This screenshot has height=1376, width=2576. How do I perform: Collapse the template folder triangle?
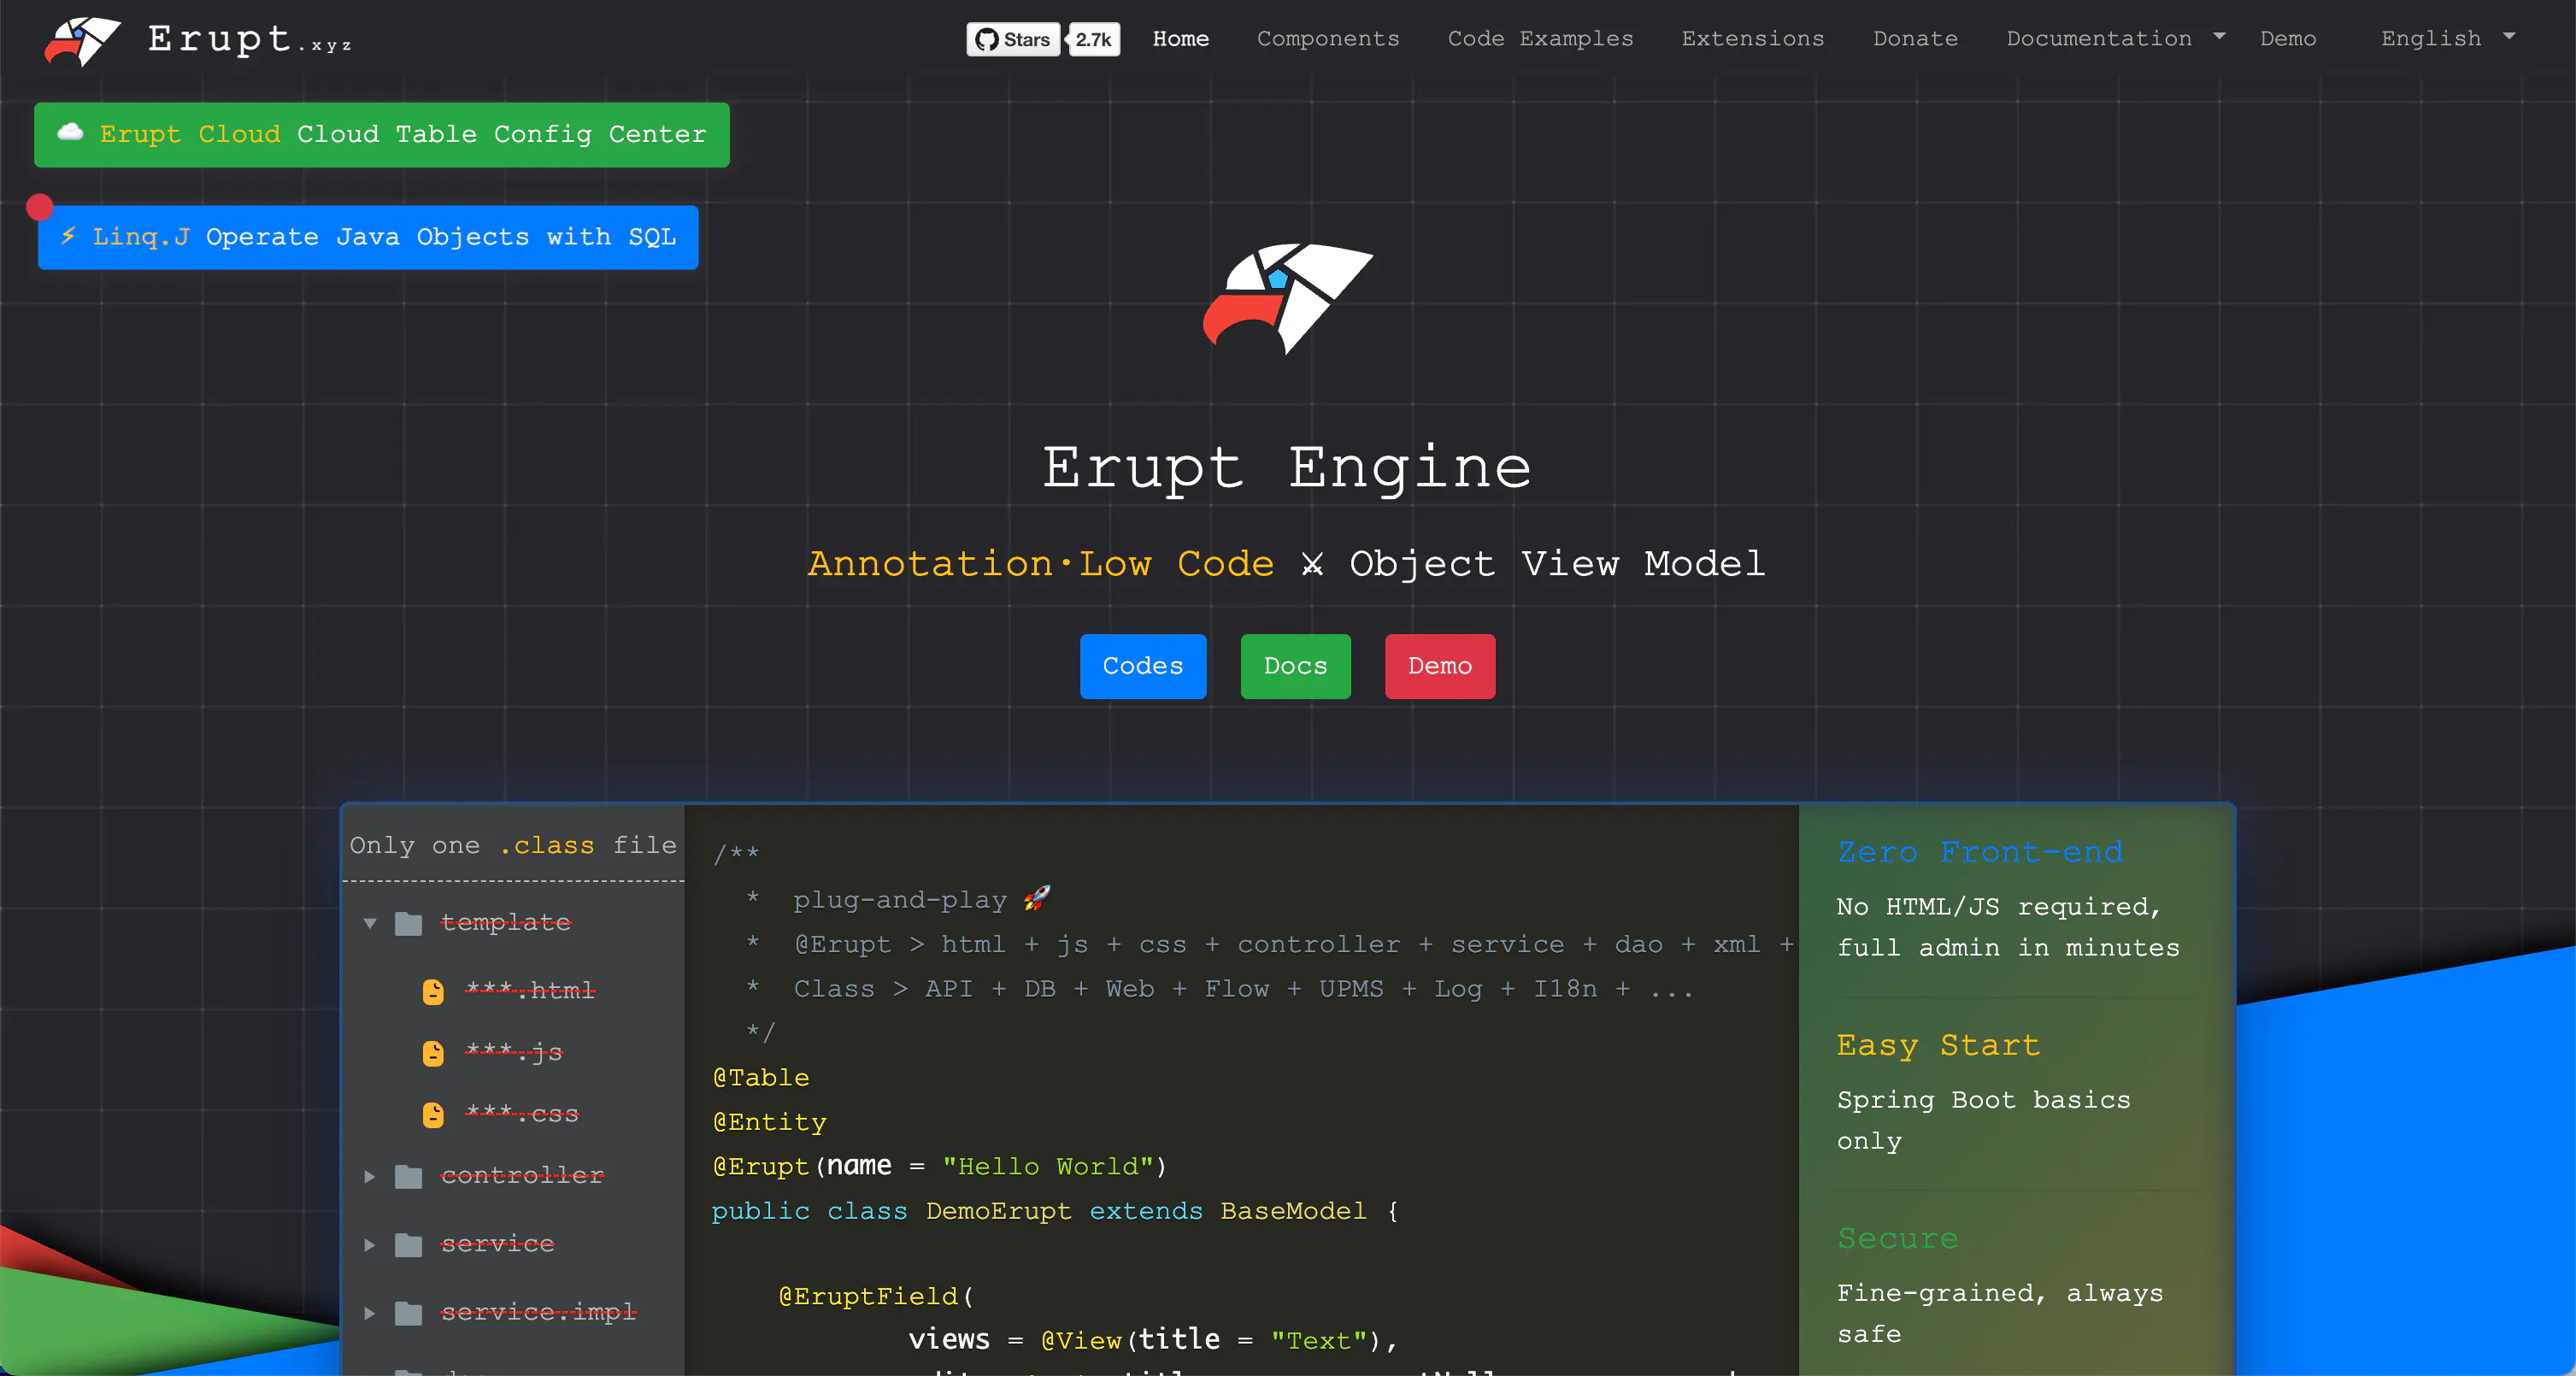click(x=370, y=923)
